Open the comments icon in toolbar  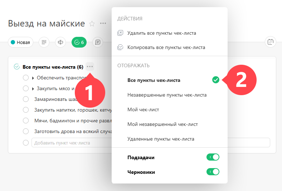pyautogui.click(x=98, y=42)
